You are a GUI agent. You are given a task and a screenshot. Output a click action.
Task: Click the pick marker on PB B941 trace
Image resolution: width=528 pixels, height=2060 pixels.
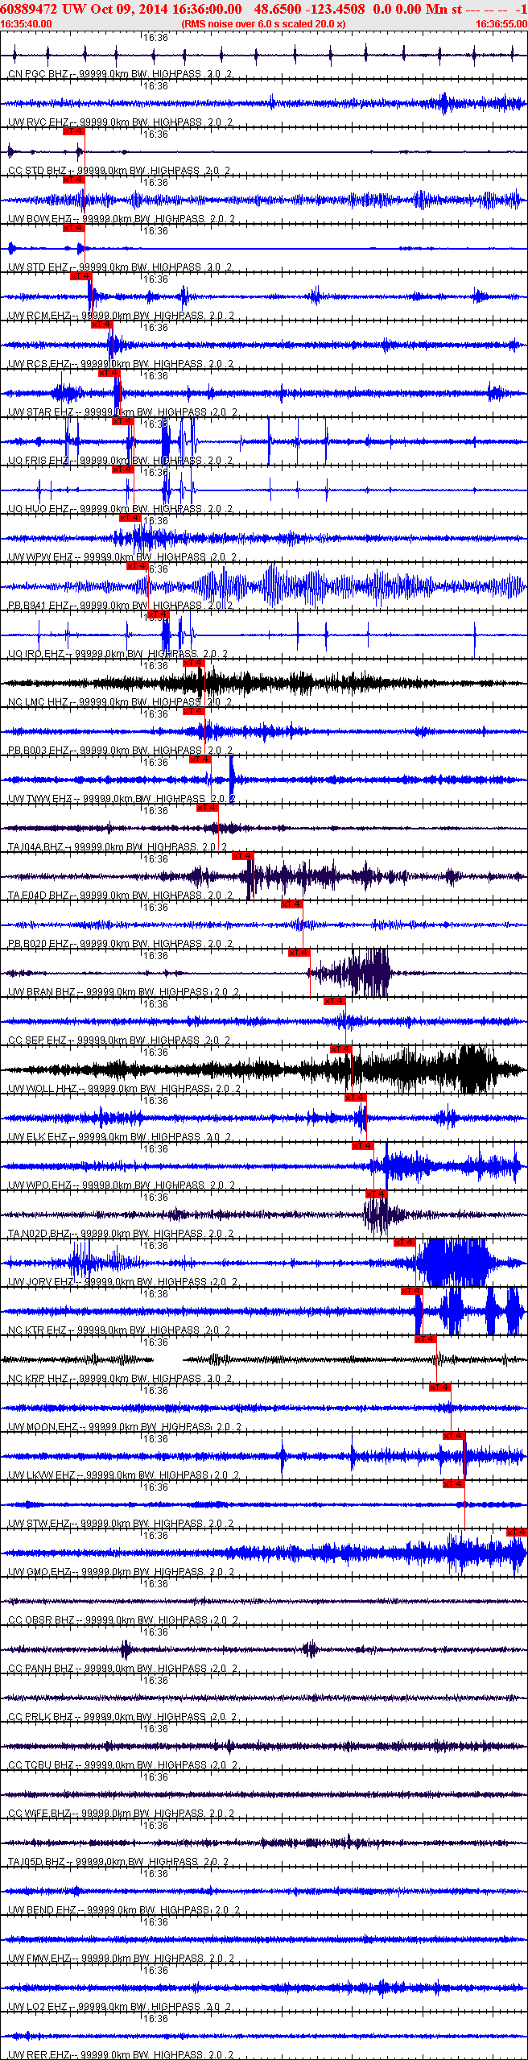point(138,566)
